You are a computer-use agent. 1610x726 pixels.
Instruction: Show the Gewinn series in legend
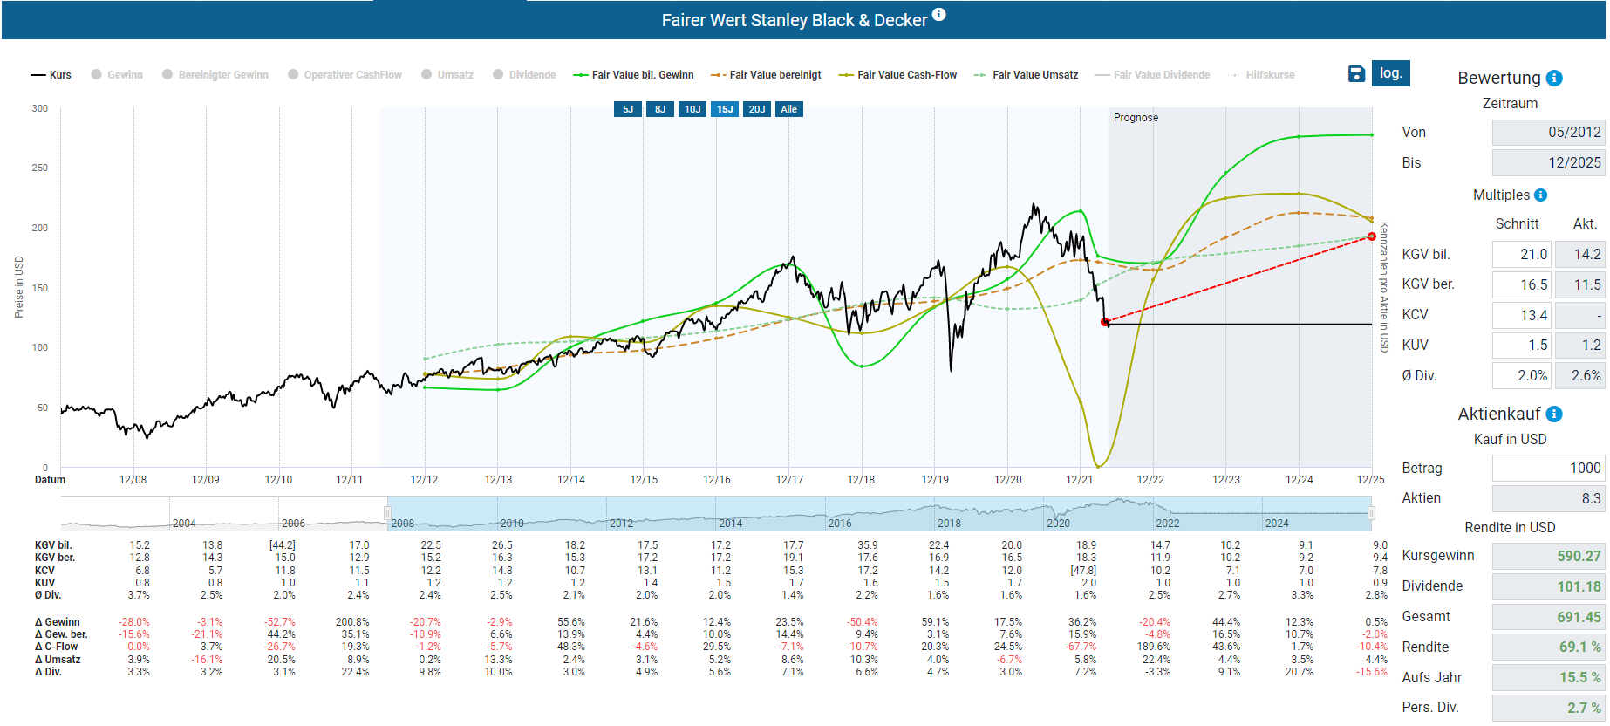coord(117,75)
